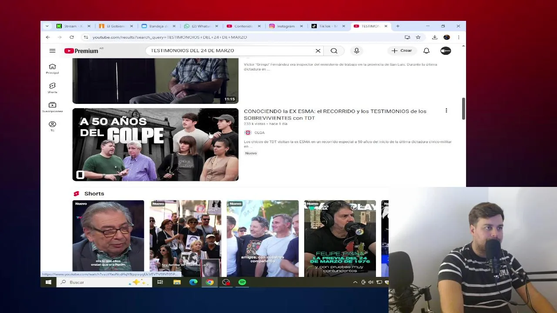Click the ESMA video description text

tap(348, 144)
